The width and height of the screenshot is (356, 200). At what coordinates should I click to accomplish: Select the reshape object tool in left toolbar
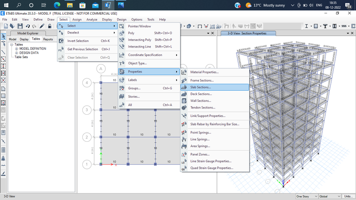pos(4,43)
